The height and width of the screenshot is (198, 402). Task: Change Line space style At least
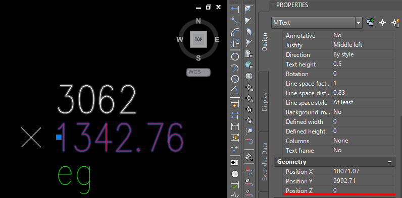[x=363, y=103]
